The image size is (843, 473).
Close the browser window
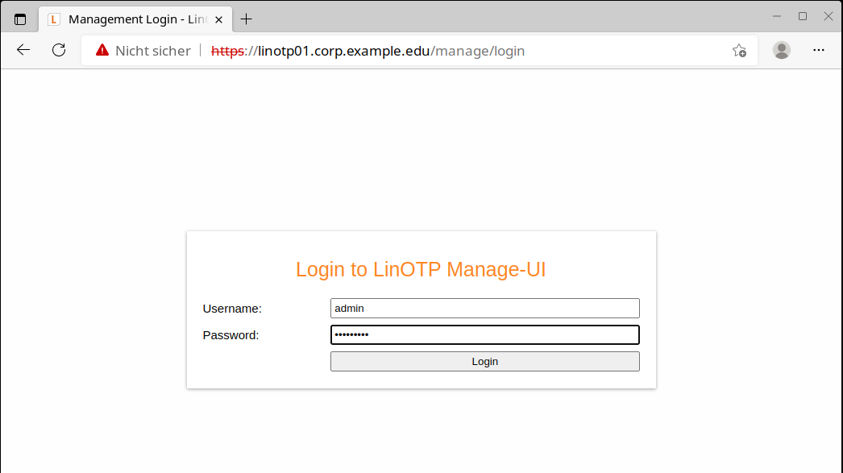tap(828, 16)
